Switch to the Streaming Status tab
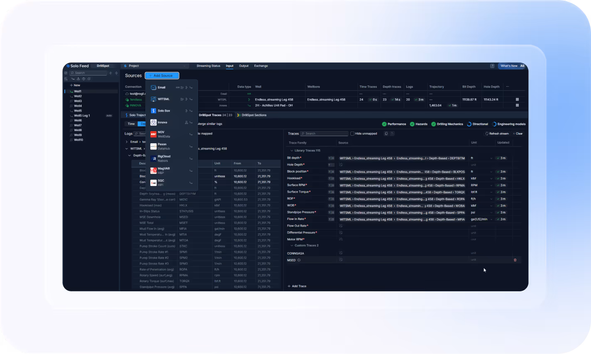Viewport: 591px width, 354px height. [208, 66]
